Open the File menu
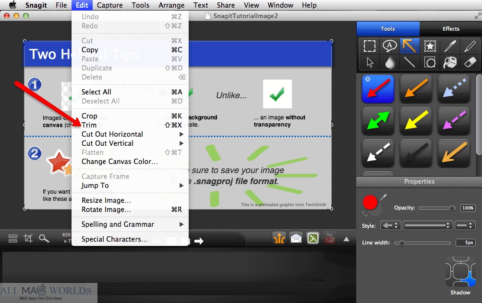Screen dimensions: 482x303 [61, 5]
